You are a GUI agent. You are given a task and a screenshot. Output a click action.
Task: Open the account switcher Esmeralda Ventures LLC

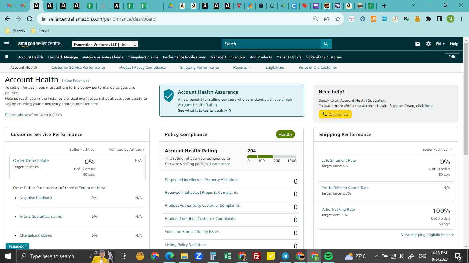pyautogui.click(x=105, y=44)
